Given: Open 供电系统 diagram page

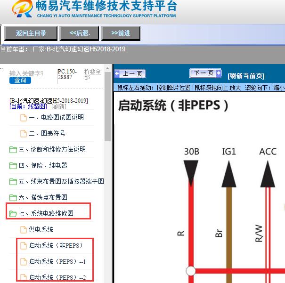Looking at the screenshot, I should pos(41,229).
